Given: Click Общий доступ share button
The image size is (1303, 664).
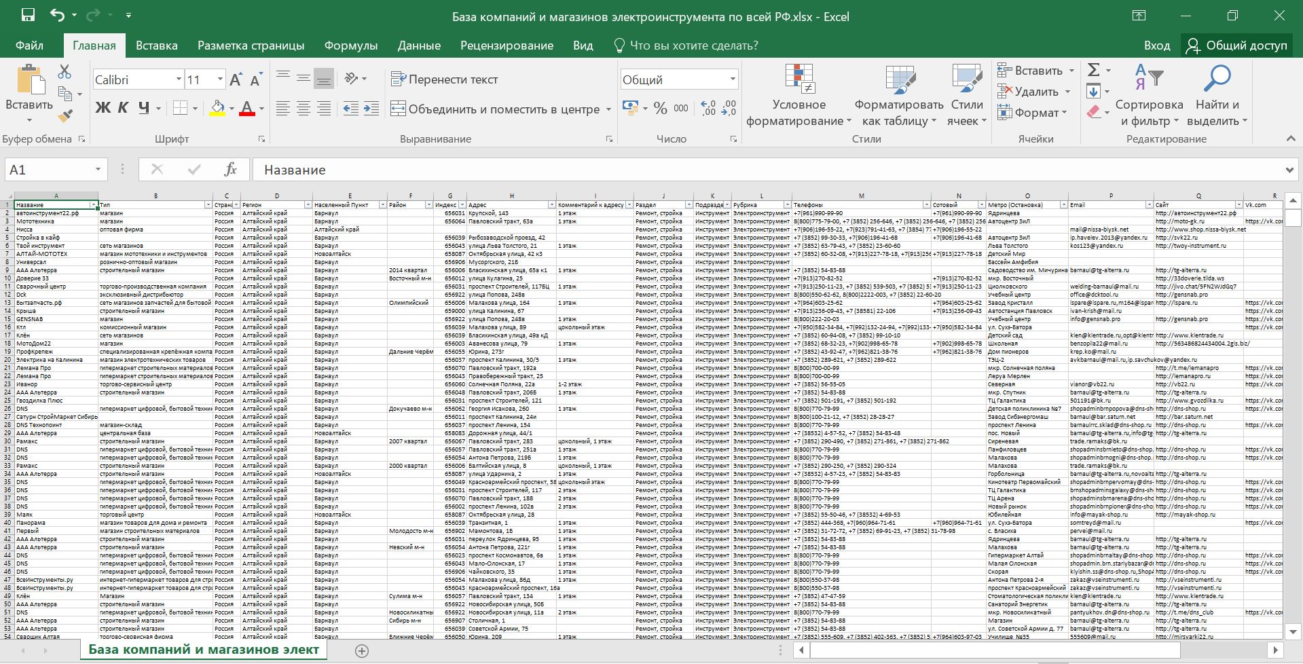Looking at the screenshot, I should 1236,45.
